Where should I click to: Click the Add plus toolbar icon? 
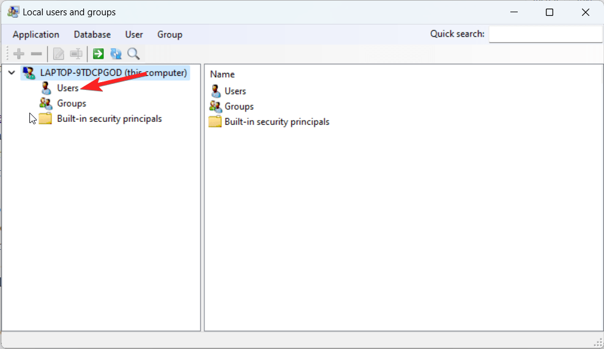(18, 54)
